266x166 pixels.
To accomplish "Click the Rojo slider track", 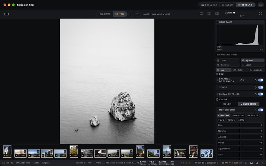I will pos(240,125).
